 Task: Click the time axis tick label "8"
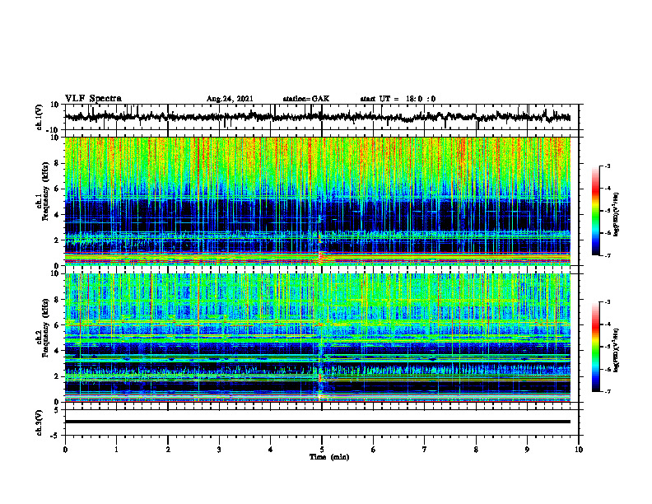point(476,450)
